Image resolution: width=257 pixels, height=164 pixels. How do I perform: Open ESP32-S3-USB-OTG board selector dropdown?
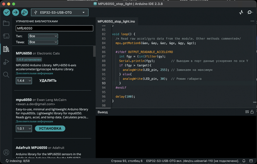[x=59, y=13]
